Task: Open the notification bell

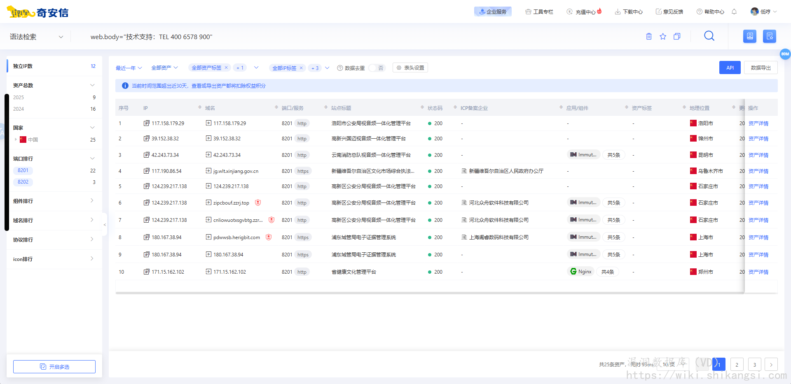Action: 734,12
